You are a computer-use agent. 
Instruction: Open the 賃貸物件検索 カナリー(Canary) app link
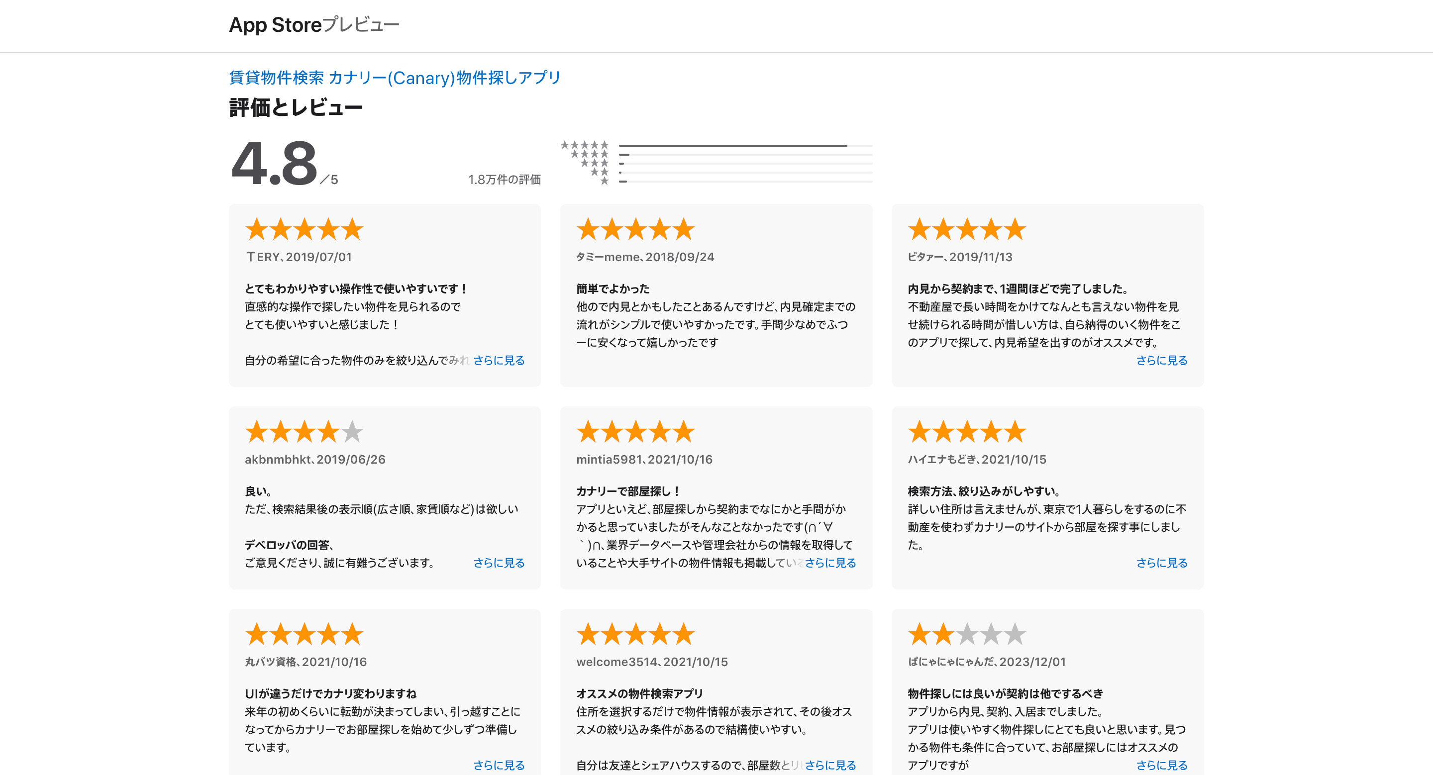coord(393,78)
